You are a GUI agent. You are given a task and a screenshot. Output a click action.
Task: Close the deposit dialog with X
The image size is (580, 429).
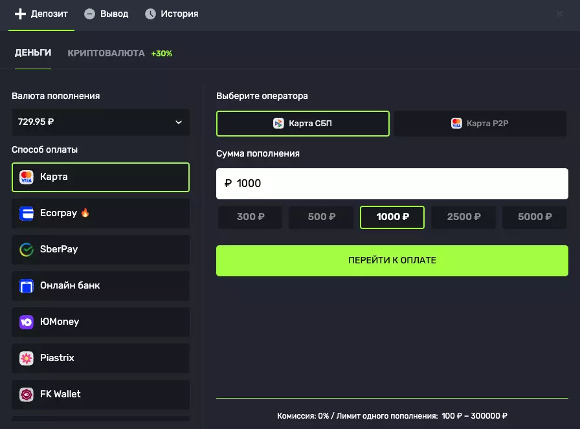pos(560,14)
